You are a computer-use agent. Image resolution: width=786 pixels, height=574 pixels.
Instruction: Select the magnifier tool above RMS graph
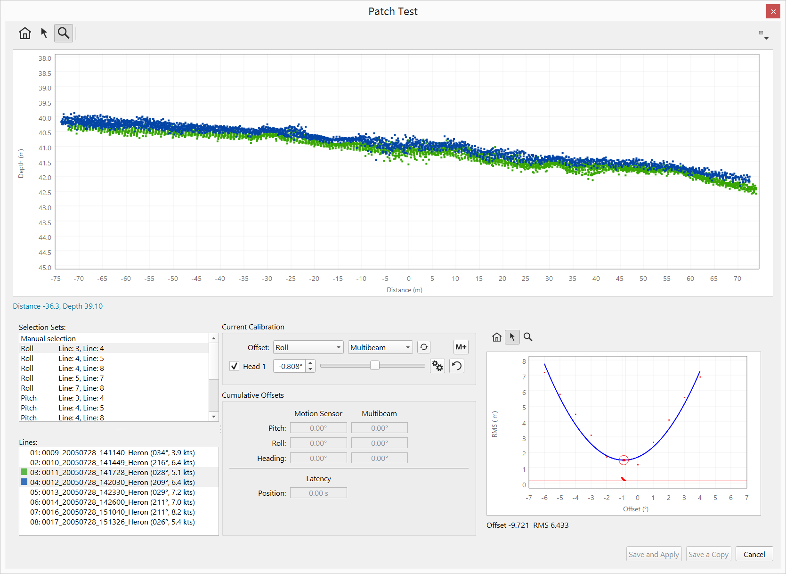click(x=528, y=337)
